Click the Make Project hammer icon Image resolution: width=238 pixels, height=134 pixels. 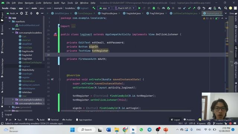(x=94, y=8)
